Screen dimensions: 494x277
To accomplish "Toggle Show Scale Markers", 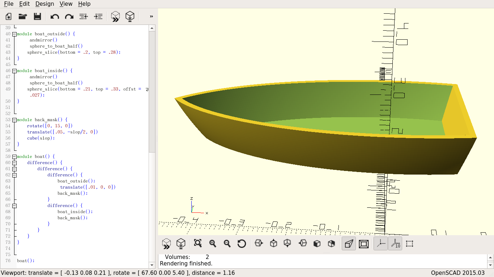I will [395, 243].
